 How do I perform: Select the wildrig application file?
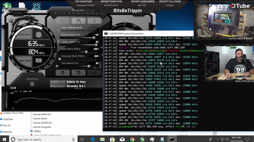(x=35, y=131)
